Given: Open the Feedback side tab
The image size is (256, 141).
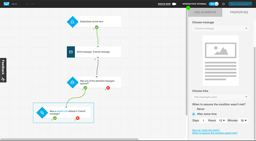Looking at the screenshot, I should 3,70.
